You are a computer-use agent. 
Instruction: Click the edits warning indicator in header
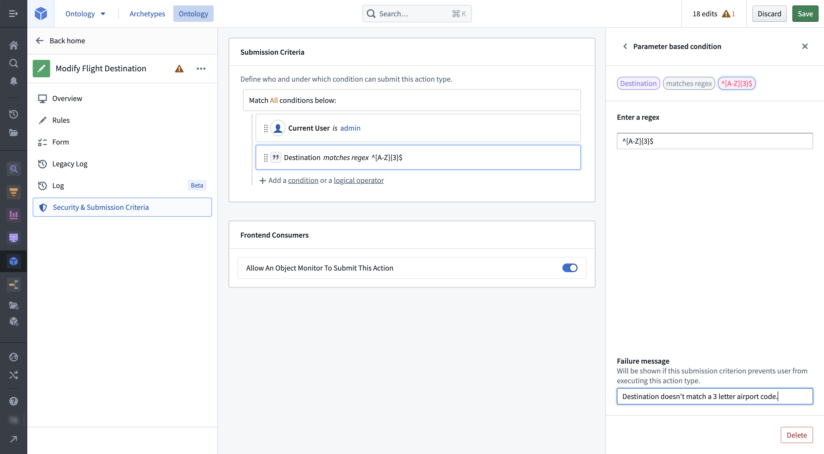point(728,14)
